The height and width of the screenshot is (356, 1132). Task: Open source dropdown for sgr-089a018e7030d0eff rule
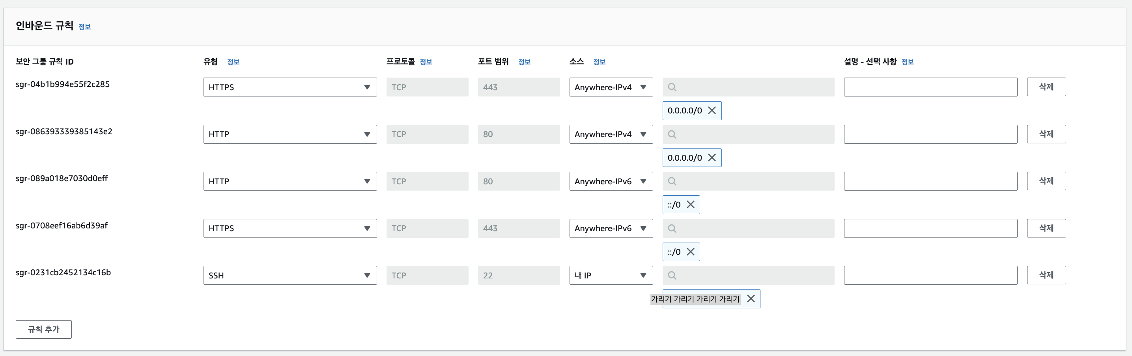(x=611, y=181)
